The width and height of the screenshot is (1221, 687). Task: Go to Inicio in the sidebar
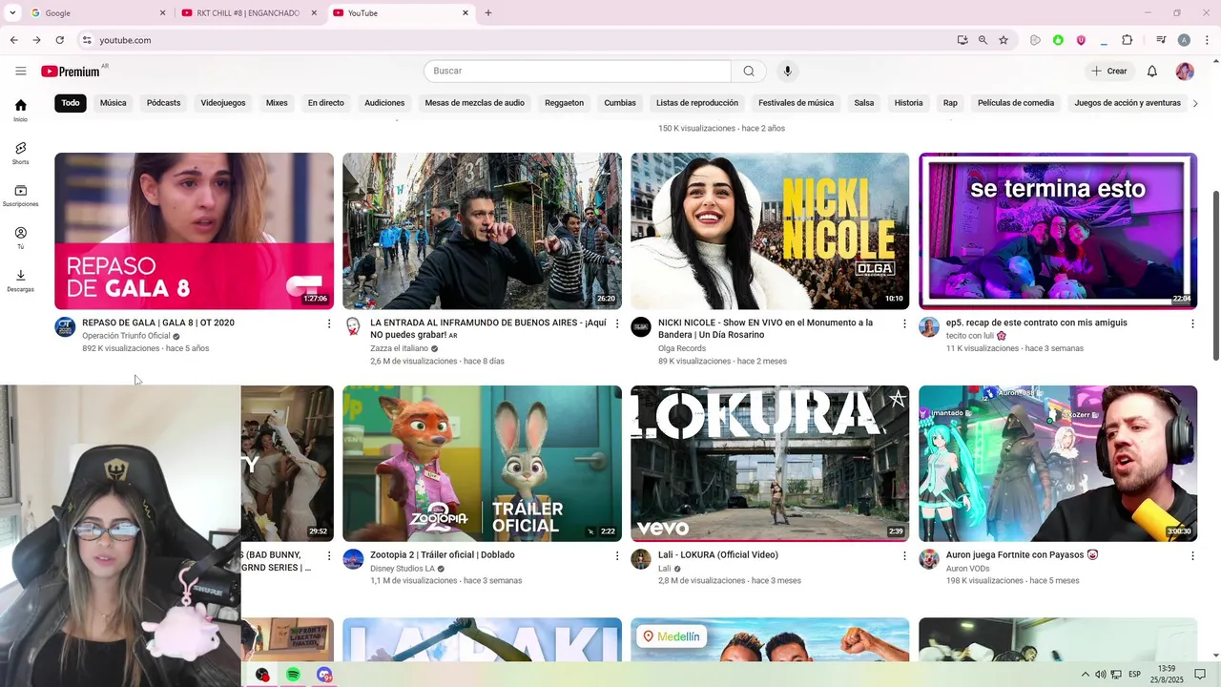(x=20, y=111)
